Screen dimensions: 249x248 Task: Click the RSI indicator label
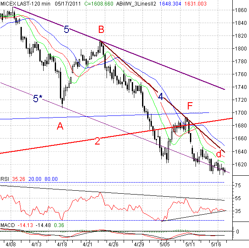tap(5, 179)
